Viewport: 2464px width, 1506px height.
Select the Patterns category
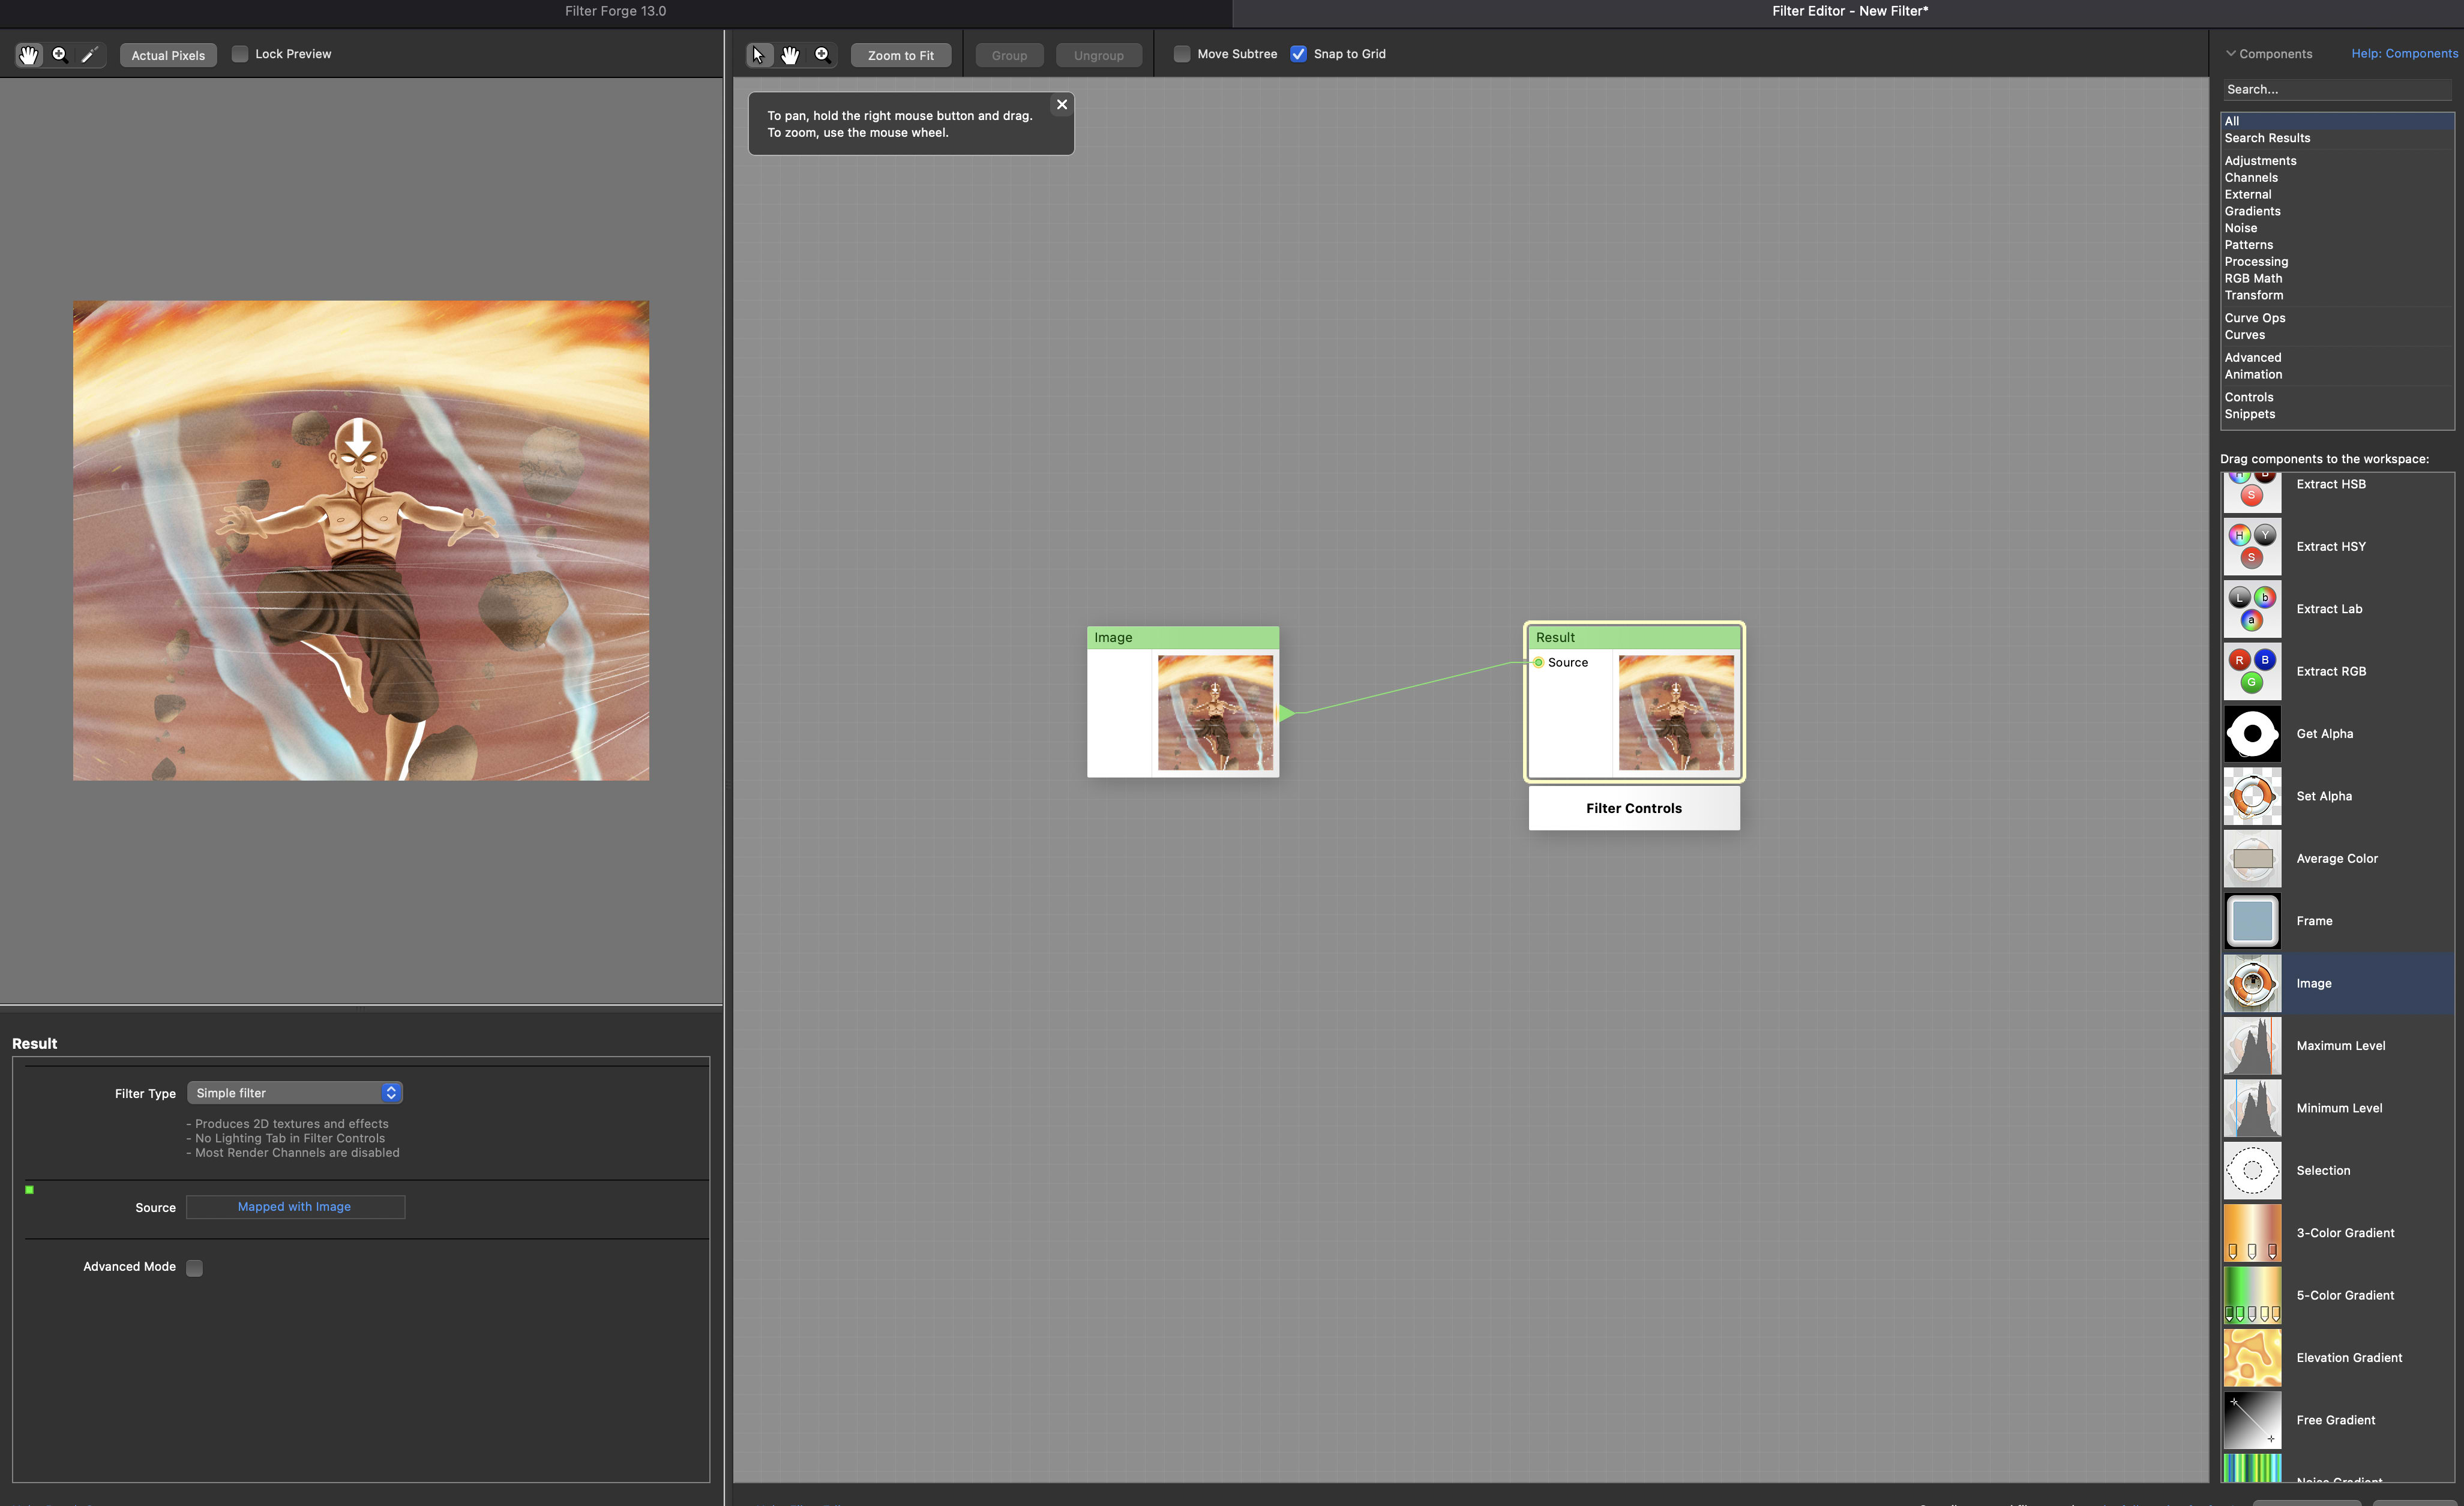(2337, 245)
